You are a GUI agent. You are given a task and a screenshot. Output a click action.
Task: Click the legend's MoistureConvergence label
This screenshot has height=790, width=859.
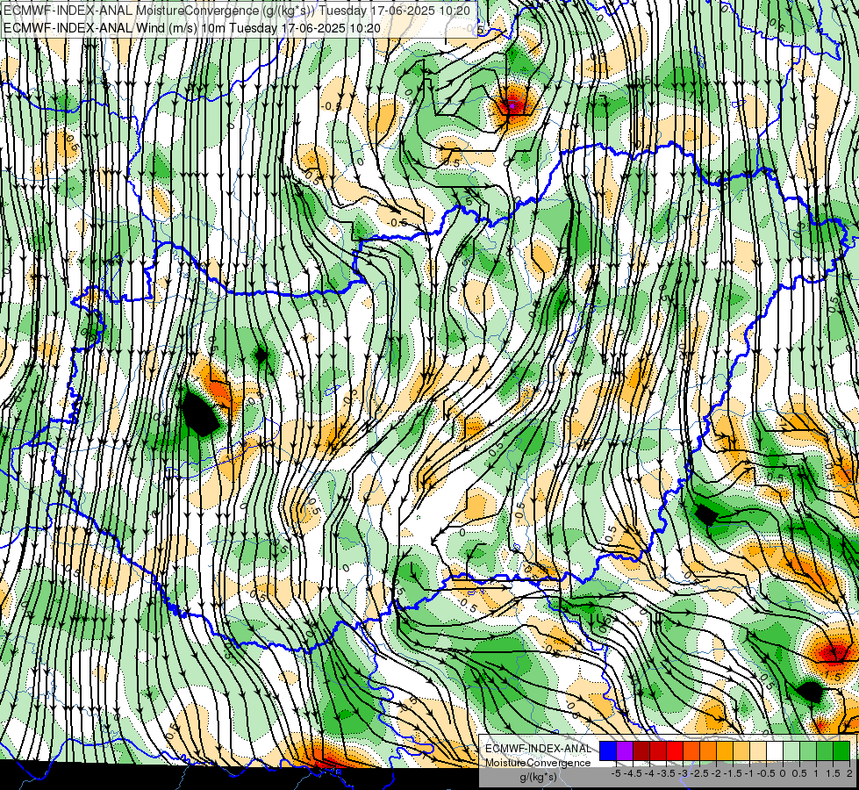pyautogui.click(x=538, y=763)
